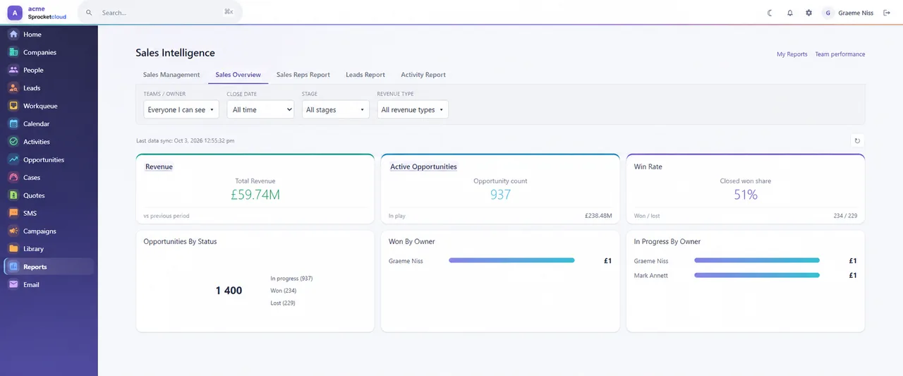This screenshot has width=903, height=376.
Task: Click the 937 opportunity count value
Action: tap(500, 195)
